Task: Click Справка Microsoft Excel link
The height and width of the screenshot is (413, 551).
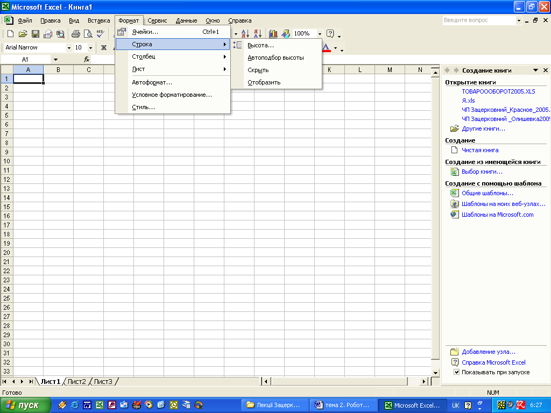Action: tap(493, 362)
